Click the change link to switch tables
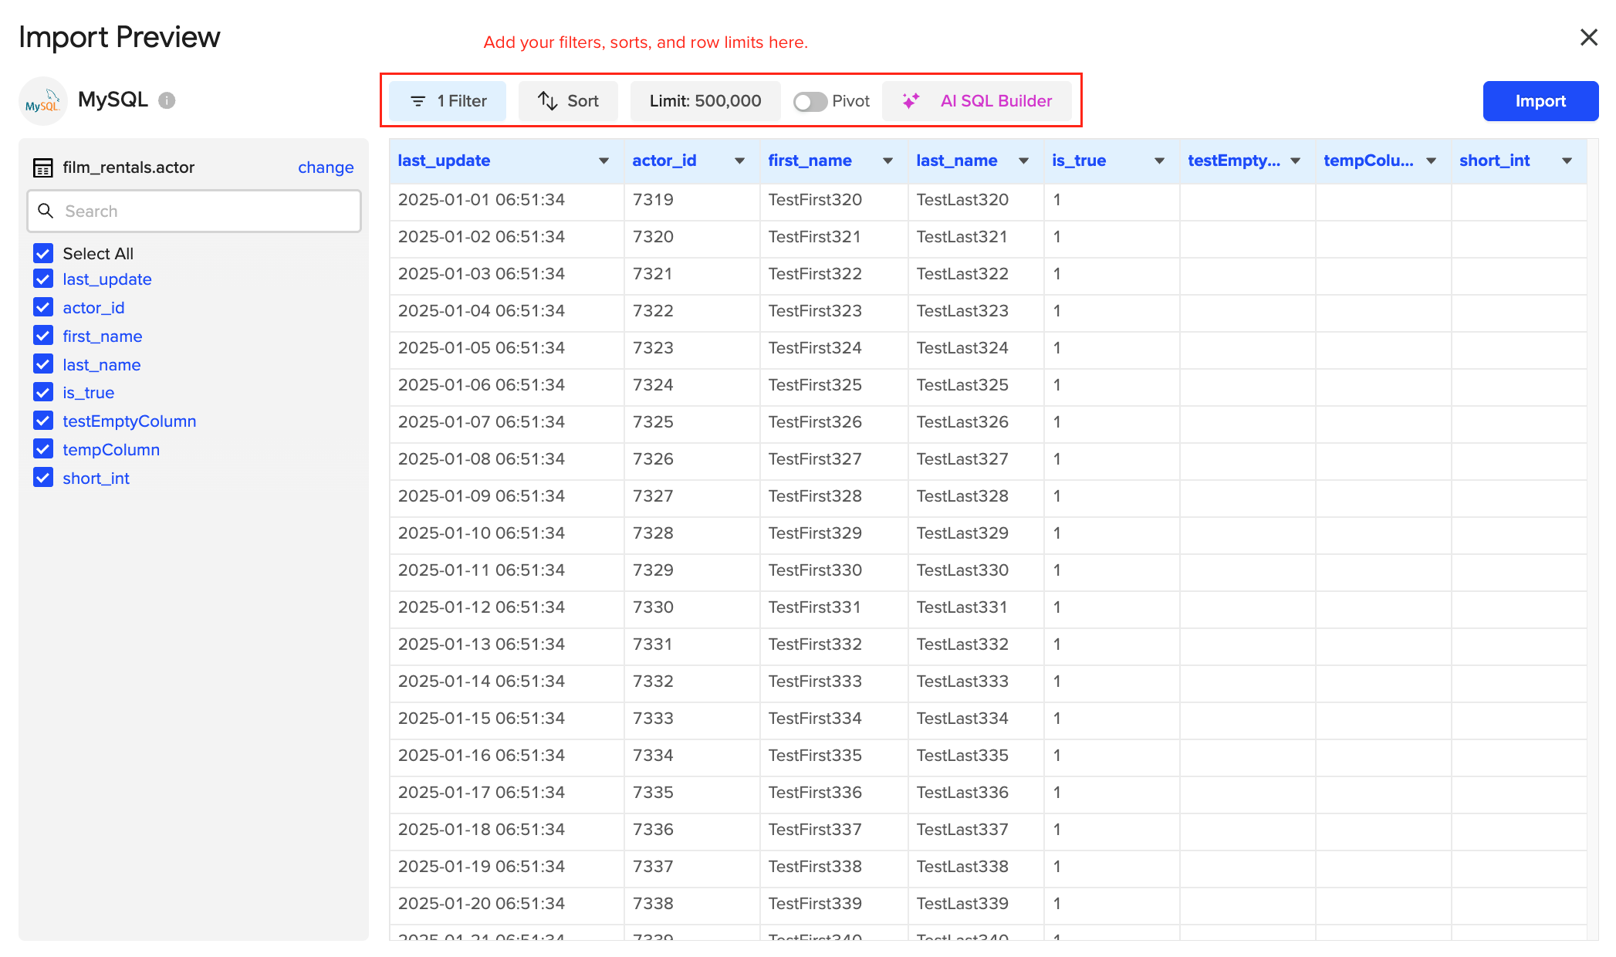 click(x=326, y=167)
